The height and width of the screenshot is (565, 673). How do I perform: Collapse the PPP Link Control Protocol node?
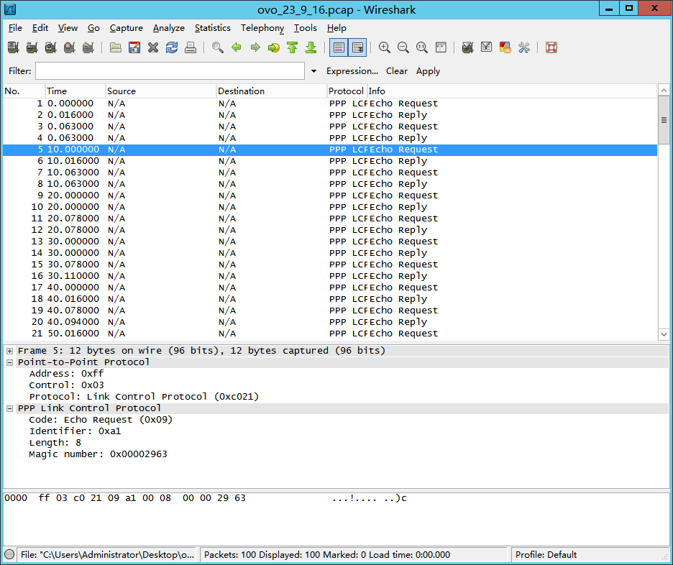coord(9,408)
